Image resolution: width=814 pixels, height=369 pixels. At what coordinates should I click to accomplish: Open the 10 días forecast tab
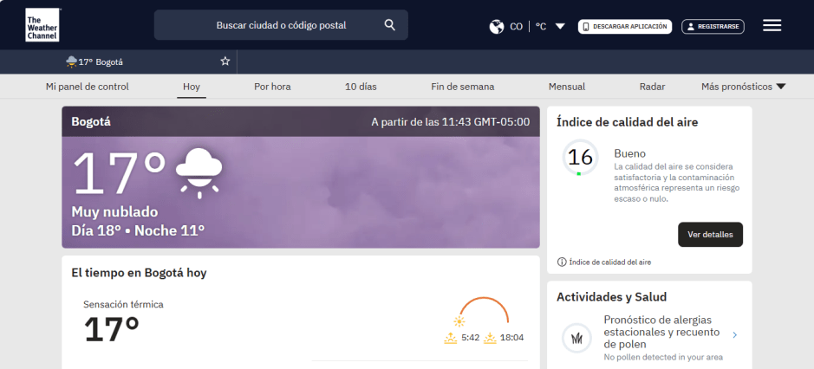point(361,87)
